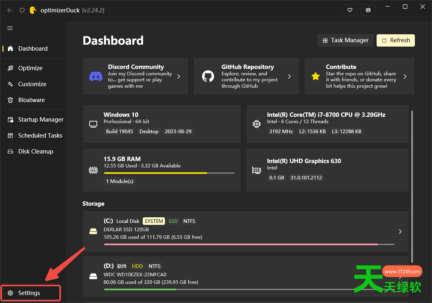
Task: Toggle the hamburger navigation menu
Action: coord(10,28)
